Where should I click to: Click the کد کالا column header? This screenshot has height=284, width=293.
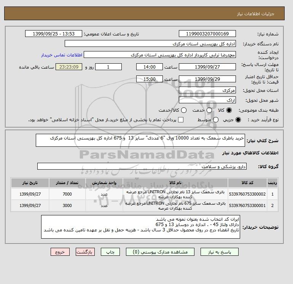tap(247, 183)
